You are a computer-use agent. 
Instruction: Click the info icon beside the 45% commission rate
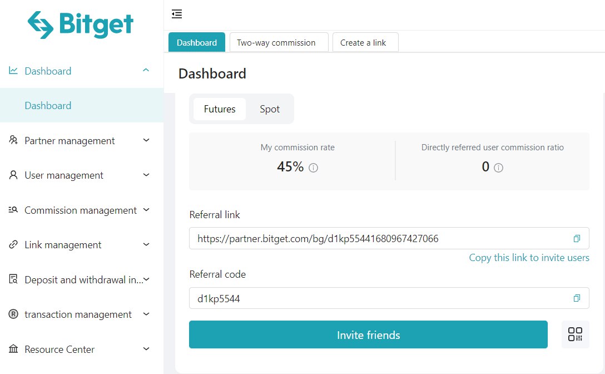tap(313, 167)
